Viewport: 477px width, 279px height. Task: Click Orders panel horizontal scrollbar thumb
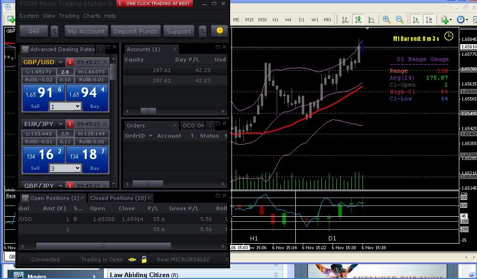pyautogui.click(x=148, y=184)
